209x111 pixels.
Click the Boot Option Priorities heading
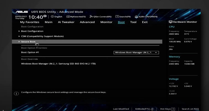click(x=34, y=48)
